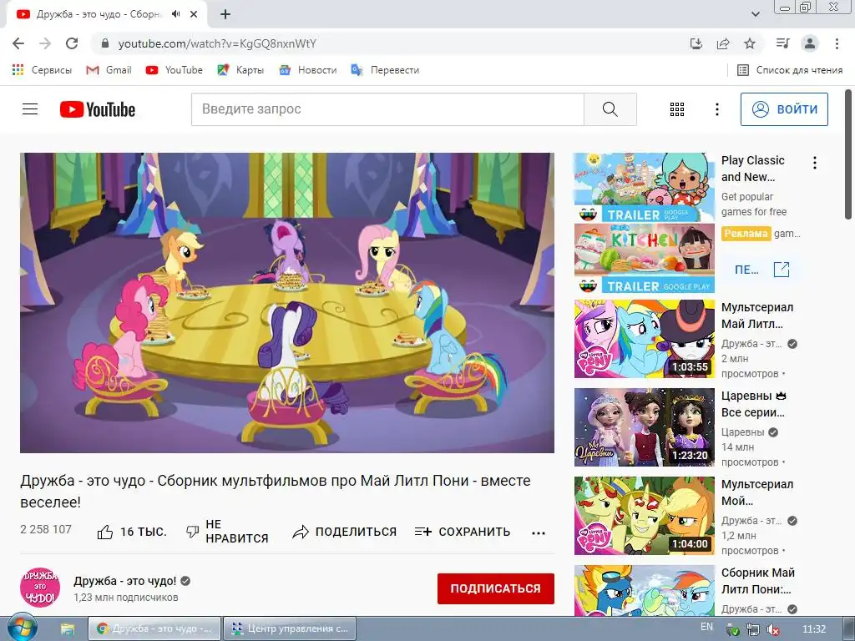The height and width of the screenshot is (641, 855).
Task: Click the 'Сборник Май Литл Пони:' title link
Action: pos(758,581)
